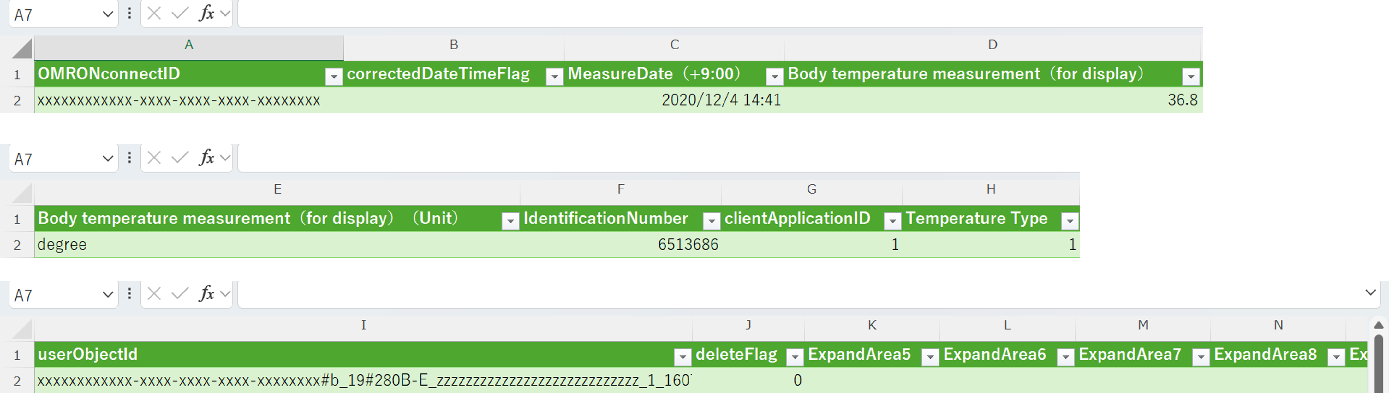Select the column F header
The width and height of the screenshot is (1389, 393).
[x=621, y=189]
